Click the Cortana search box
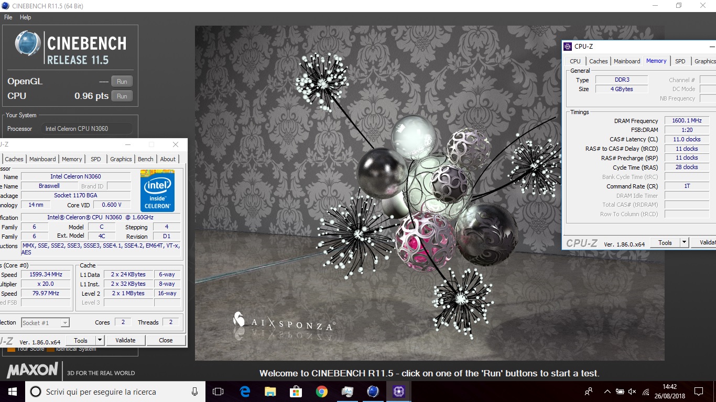The image size is (716, 402). click(x=115, y=392)
